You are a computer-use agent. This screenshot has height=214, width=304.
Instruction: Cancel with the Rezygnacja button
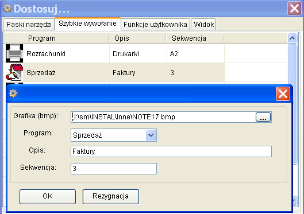111,196
